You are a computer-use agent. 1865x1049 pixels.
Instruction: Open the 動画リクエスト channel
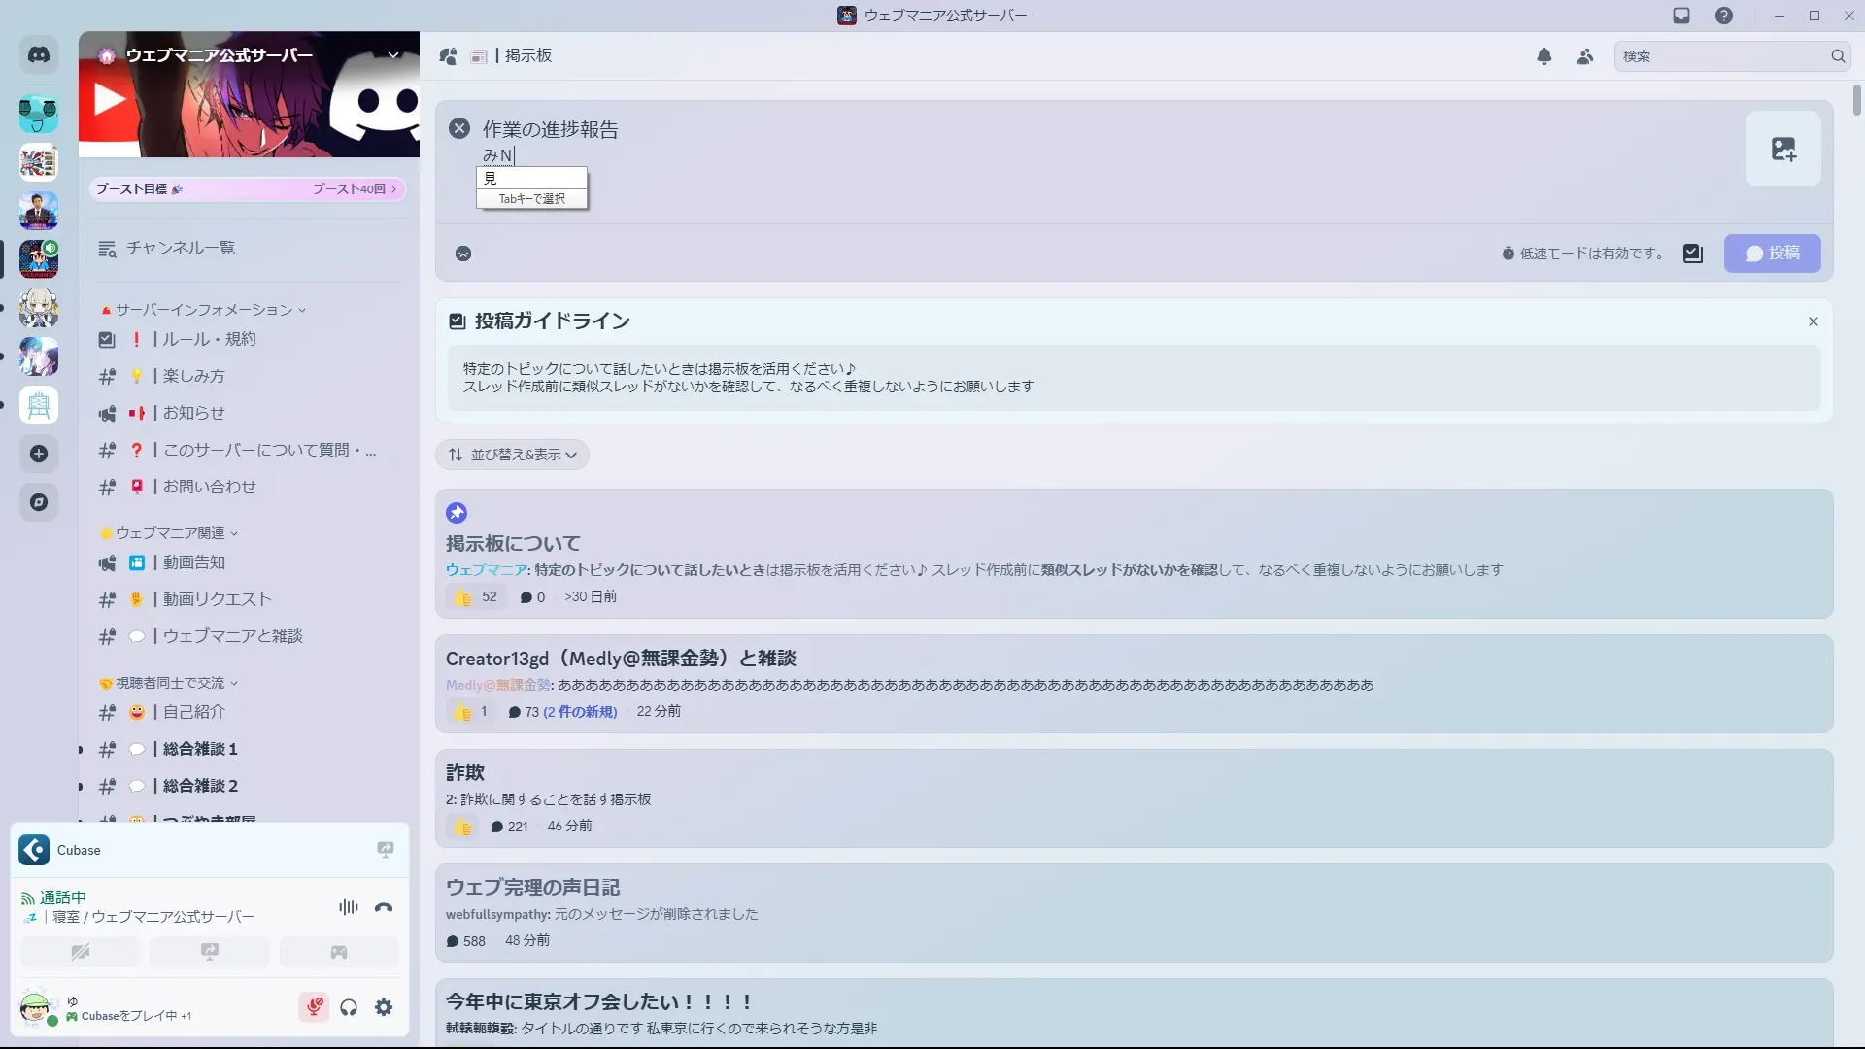[217, 599]
